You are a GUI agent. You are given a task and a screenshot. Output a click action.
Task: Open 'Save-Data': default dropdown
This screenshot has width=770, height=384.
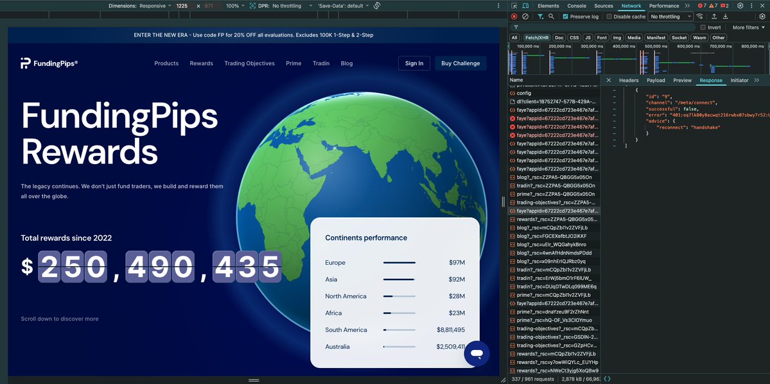(x=343, y=6)
